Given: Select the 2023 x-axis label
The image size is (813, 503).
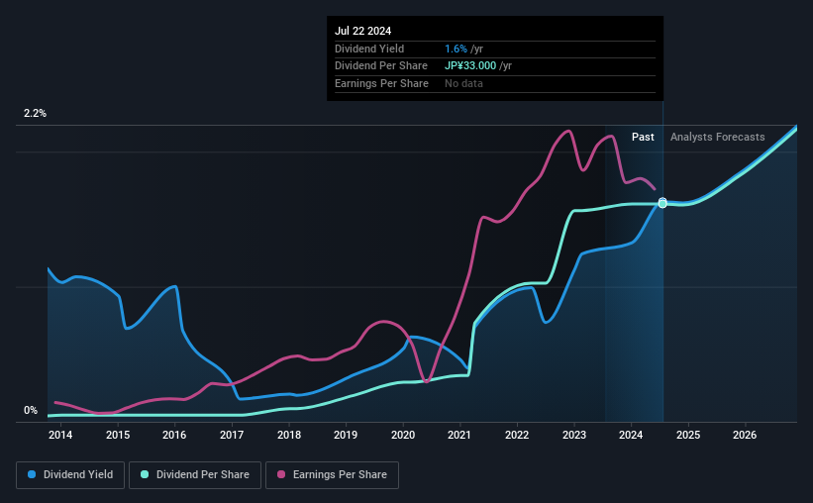Looking at the screenshot, I should pyautogui.click(x=574, y=435).
